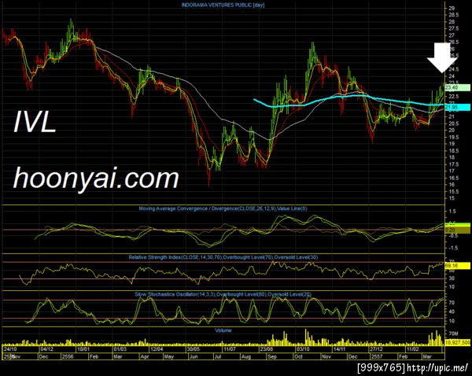The width and height of the screenshot is (472, 376).
Task: Click the 17.5 price axis label
Action: [454, 164]
